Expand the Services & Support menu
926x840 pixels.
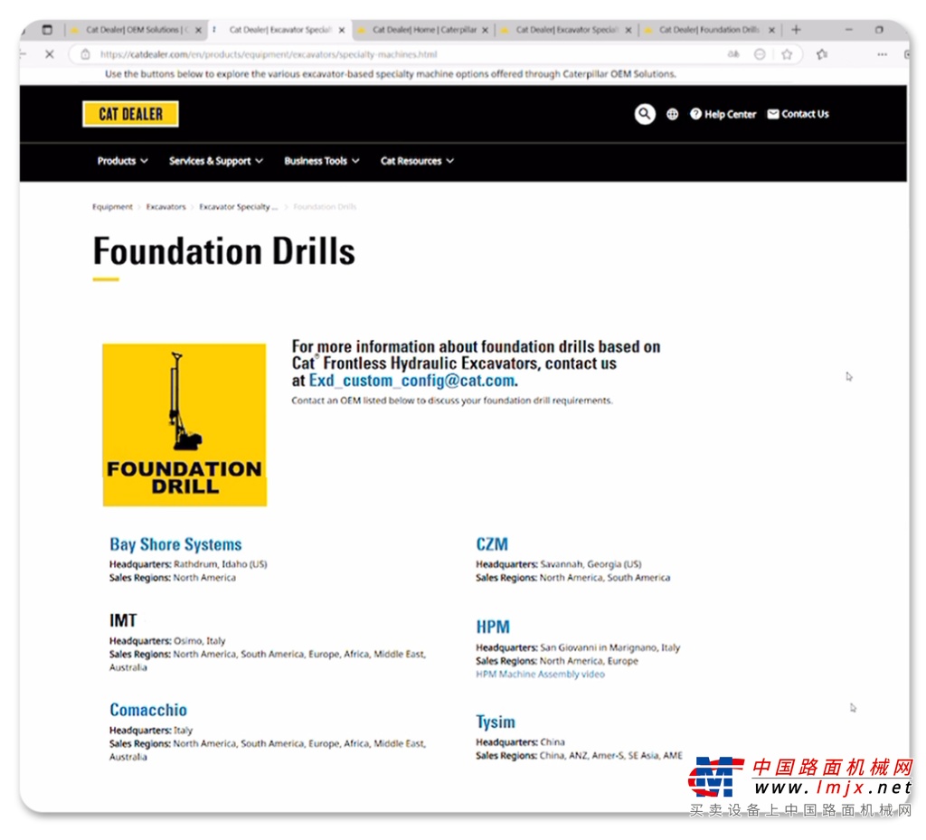pyautogui.click(x=216, y=161)
